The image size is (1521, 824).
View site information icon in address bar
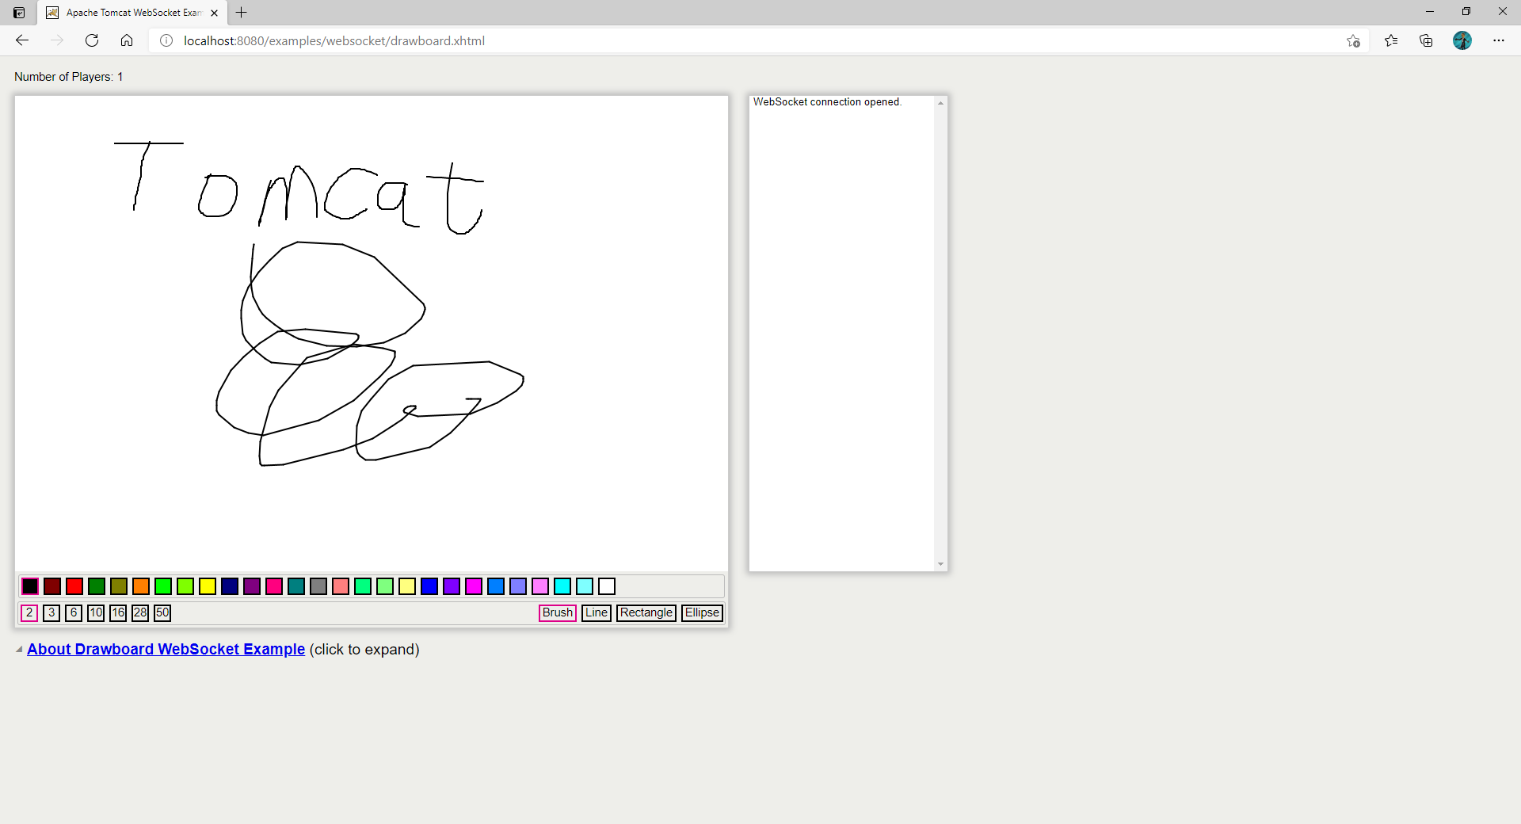[166, 40]
